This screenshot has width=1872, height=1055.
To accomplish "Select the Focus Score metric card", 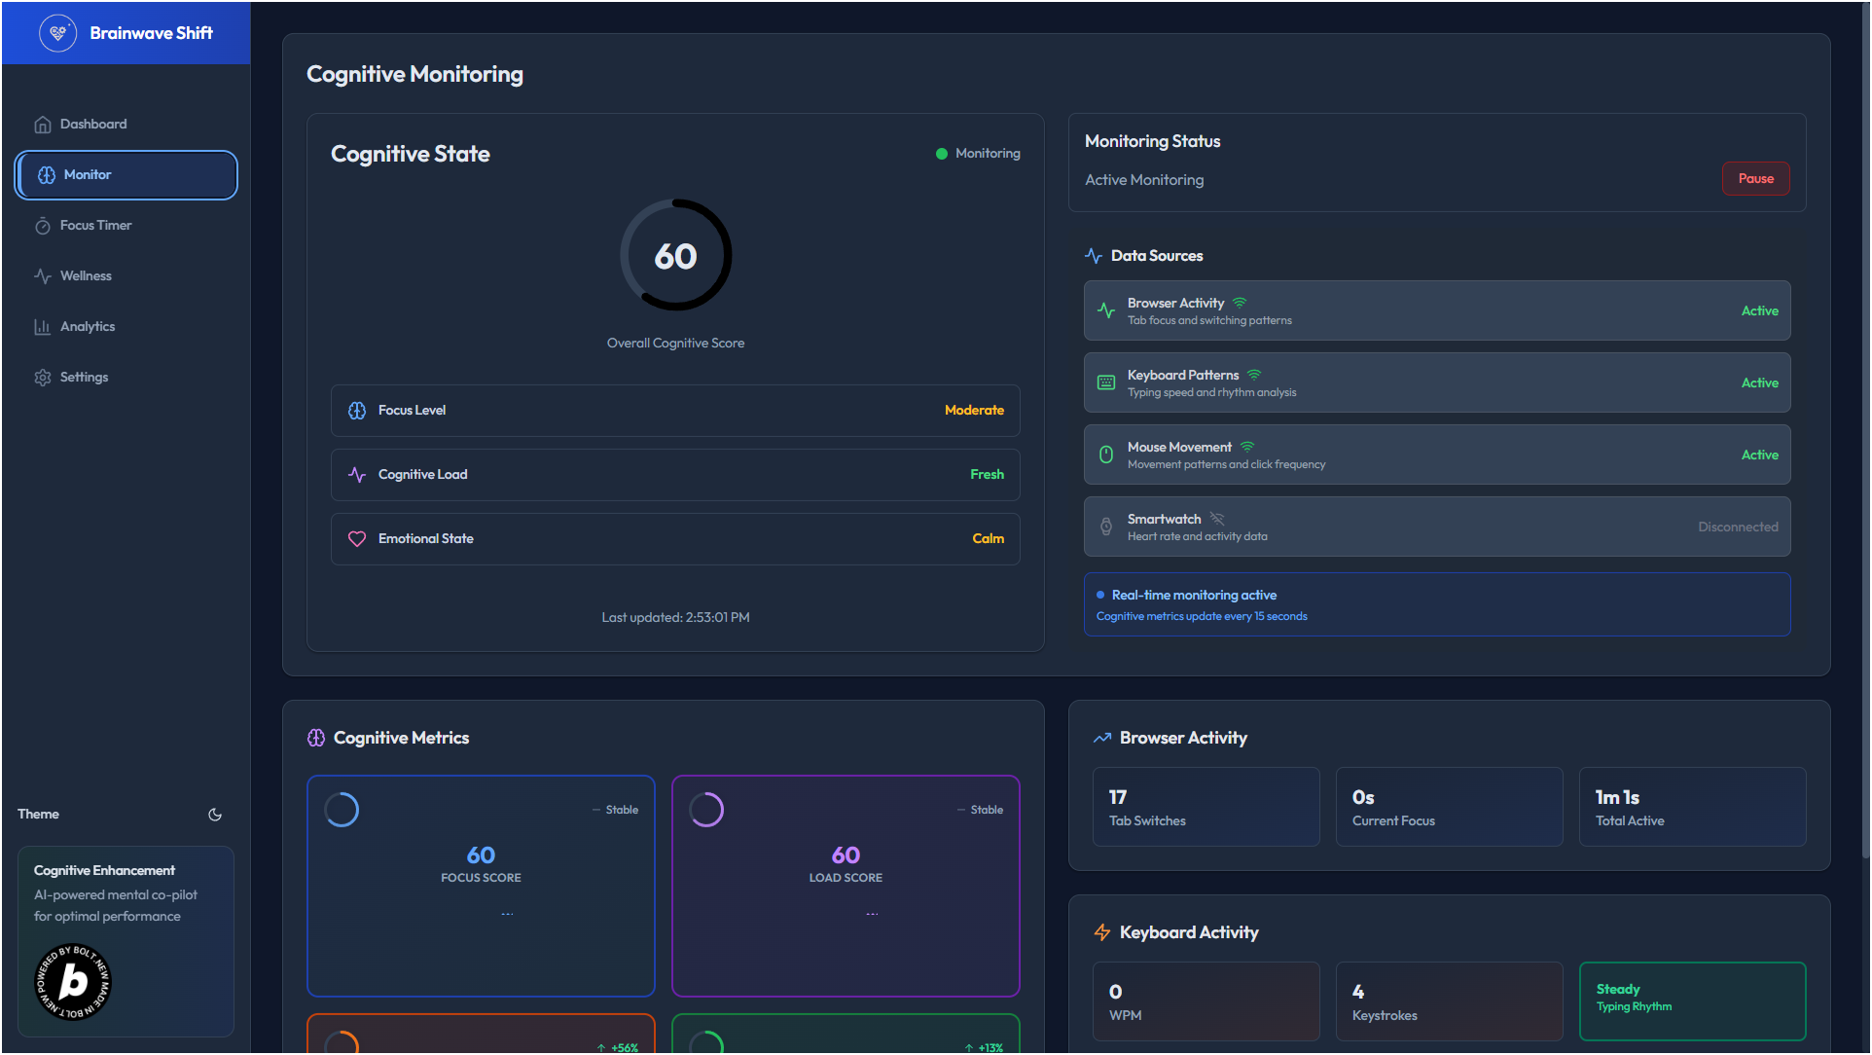I will coord(481,886).
